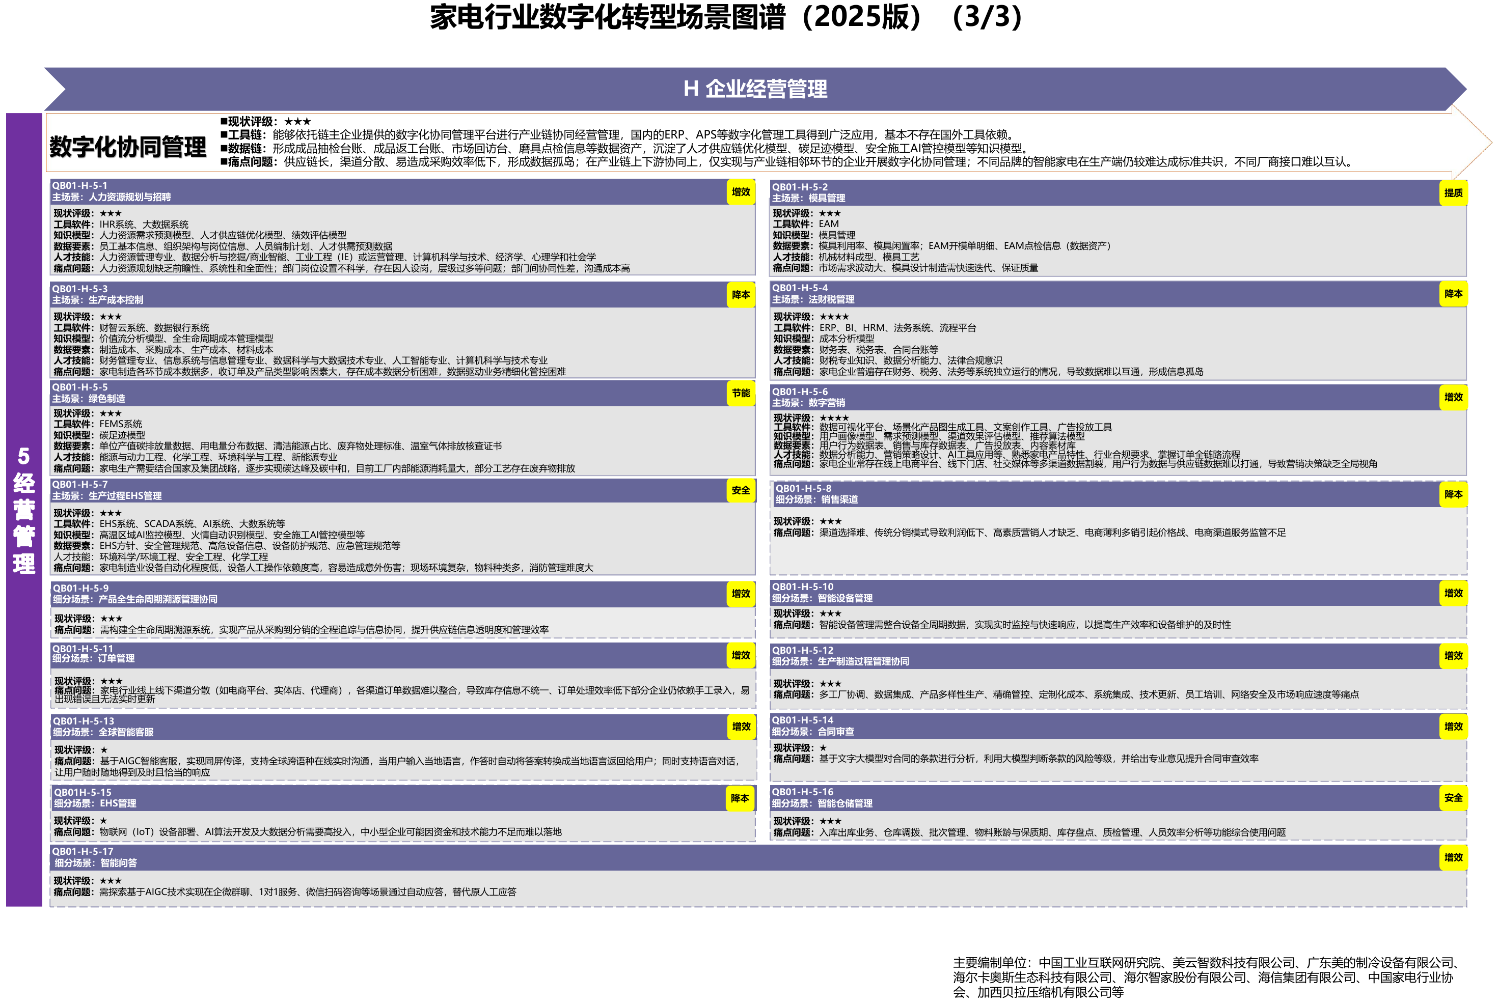Image resolution: width=1498 pixels, height=1005 pixels.
Task: Click 工具软件: 财智云系统、数据银行系统 line
Action: 131,327
